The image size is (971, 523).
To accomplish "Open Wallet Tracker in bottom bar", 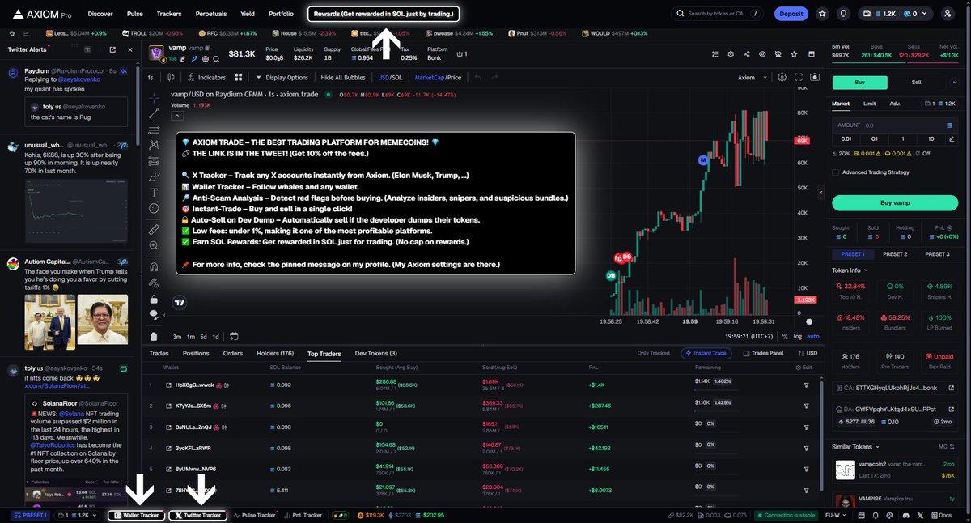I will pyautogui.click(x=135, y=515).
